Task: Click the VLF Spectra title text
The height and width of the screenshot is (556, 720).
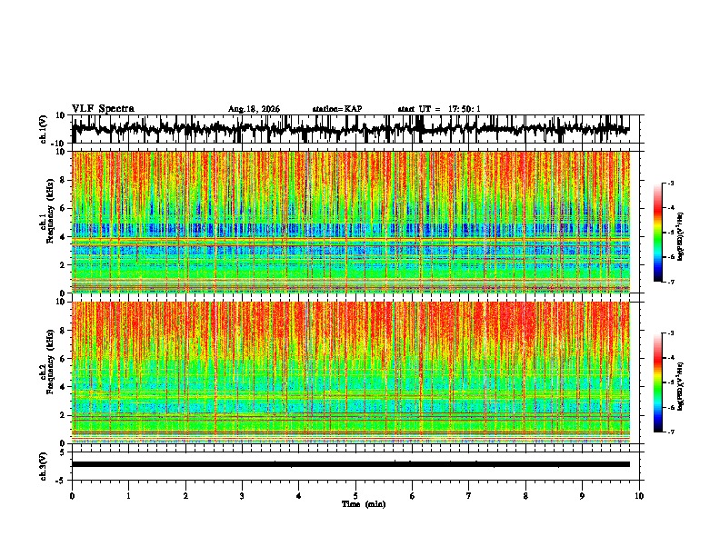Action: (103, 109)
